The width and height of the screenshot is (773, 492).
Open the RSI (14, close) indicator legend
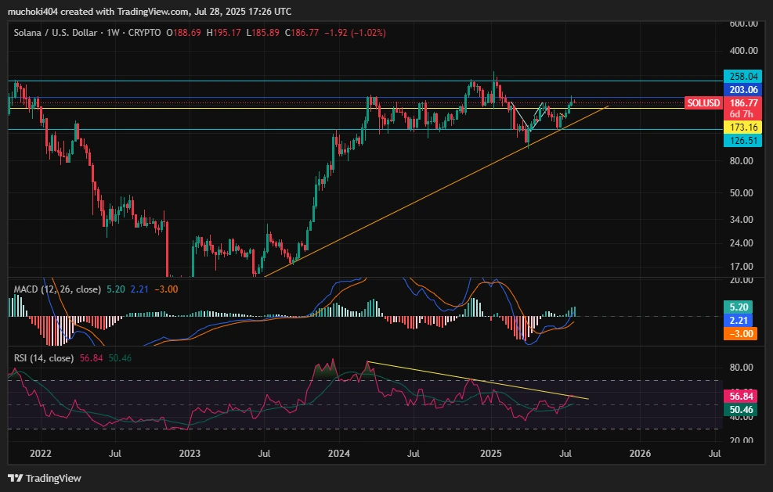[x=44, y=358]
